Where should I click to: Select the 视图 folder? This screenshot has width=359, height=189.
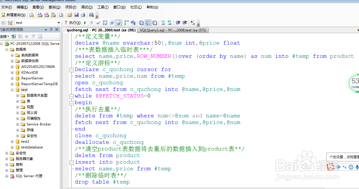point(30,107)
